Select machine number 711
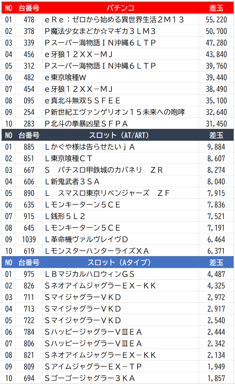Viewport: 235px width, 384px height. (29, 297)
